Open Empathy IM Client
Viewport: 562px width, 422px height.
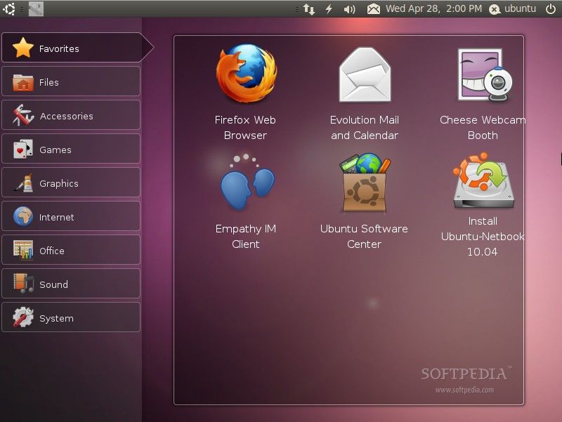click(246, 202)
